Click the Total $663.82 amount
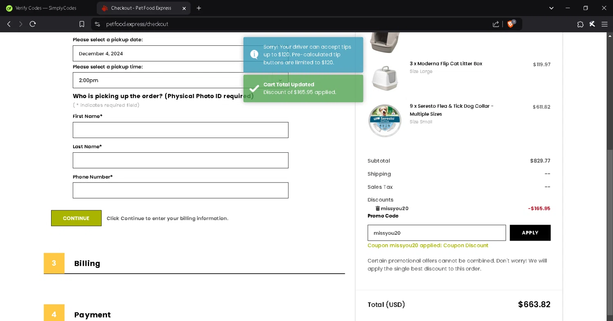The height and width of the screenshot is (321, 613). (534, 305)
